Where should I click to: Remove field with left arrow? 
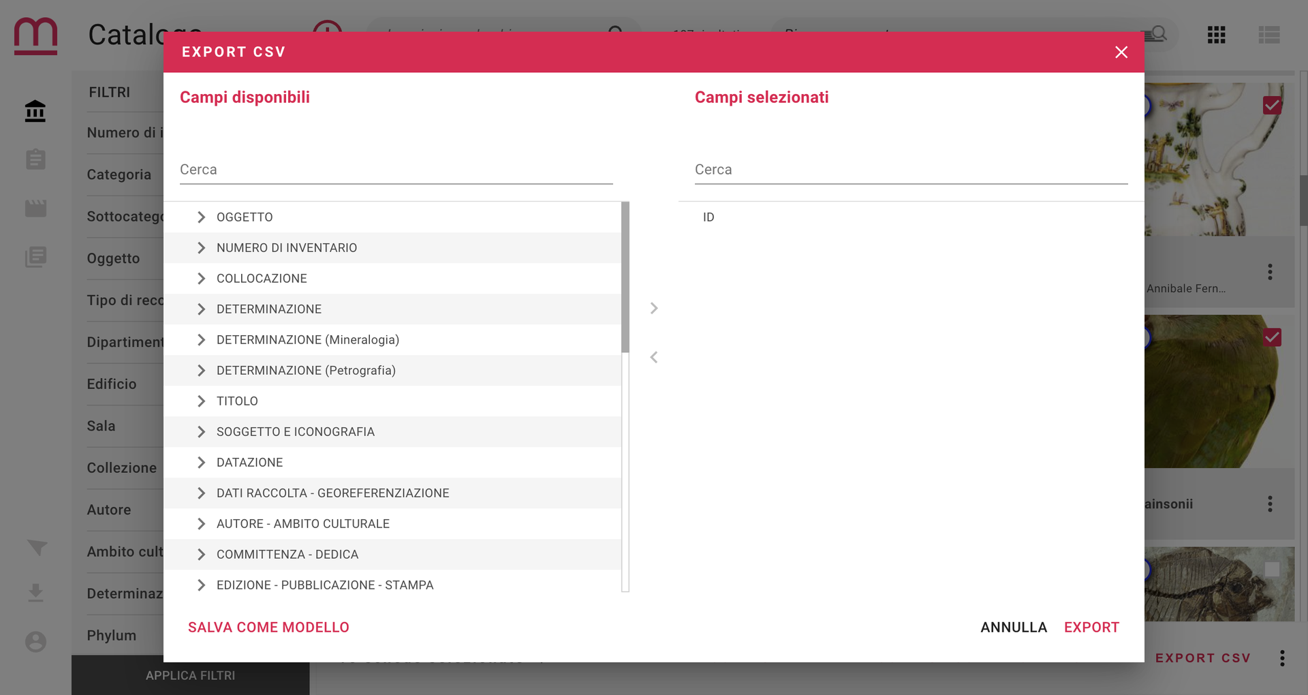pos(654,357)
